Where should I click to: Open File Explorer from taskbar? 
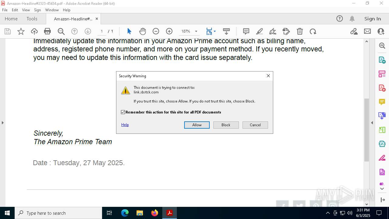[x=140, y=213]
